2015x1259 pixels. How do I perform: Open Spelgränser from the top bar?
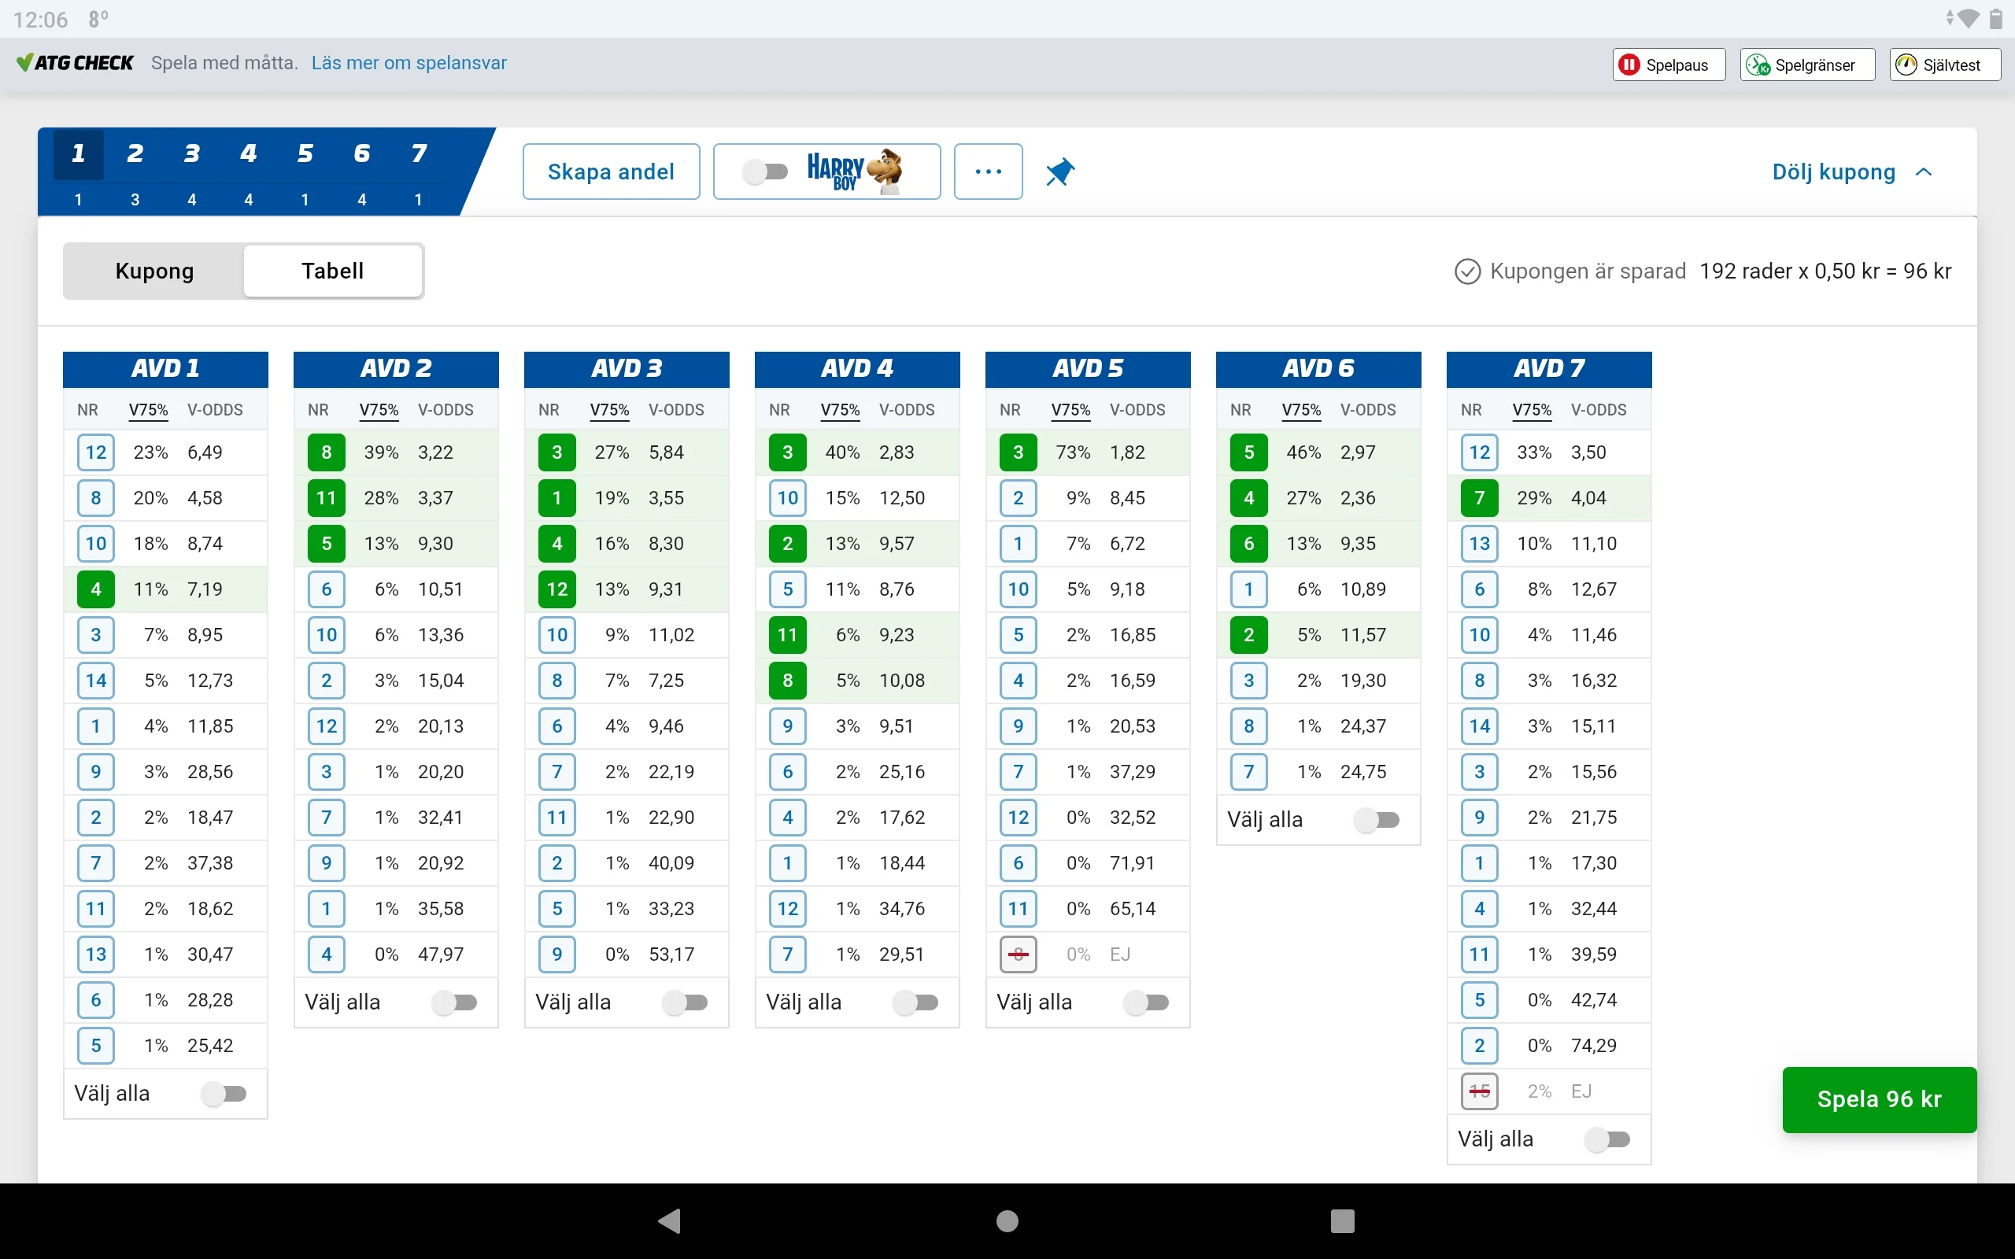(x=1805, y=64)
